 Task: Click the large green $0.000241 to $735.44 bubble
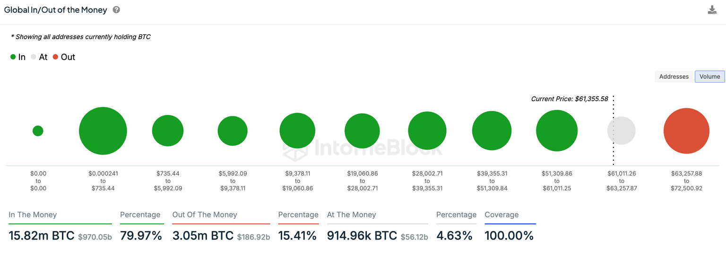click(103, 131)
